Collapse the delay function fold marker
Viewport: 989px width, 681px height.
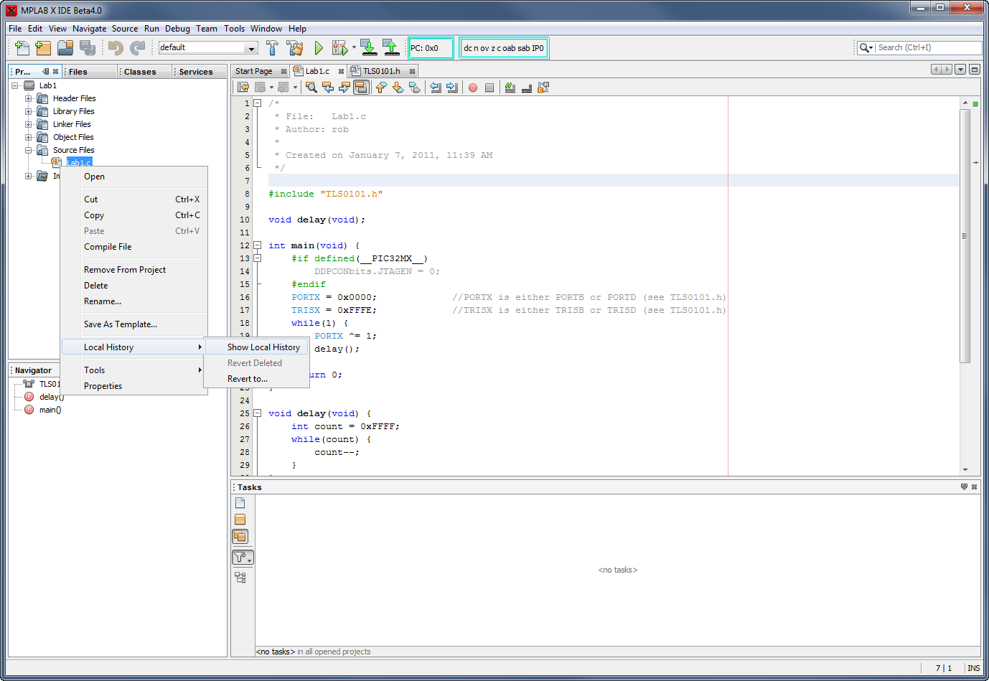pos(257,413)
